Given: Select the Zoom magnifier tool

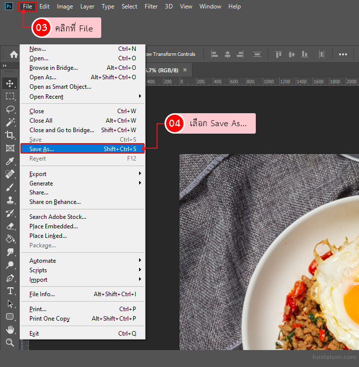Looking at the screenshot, I should tap(10, 343).
